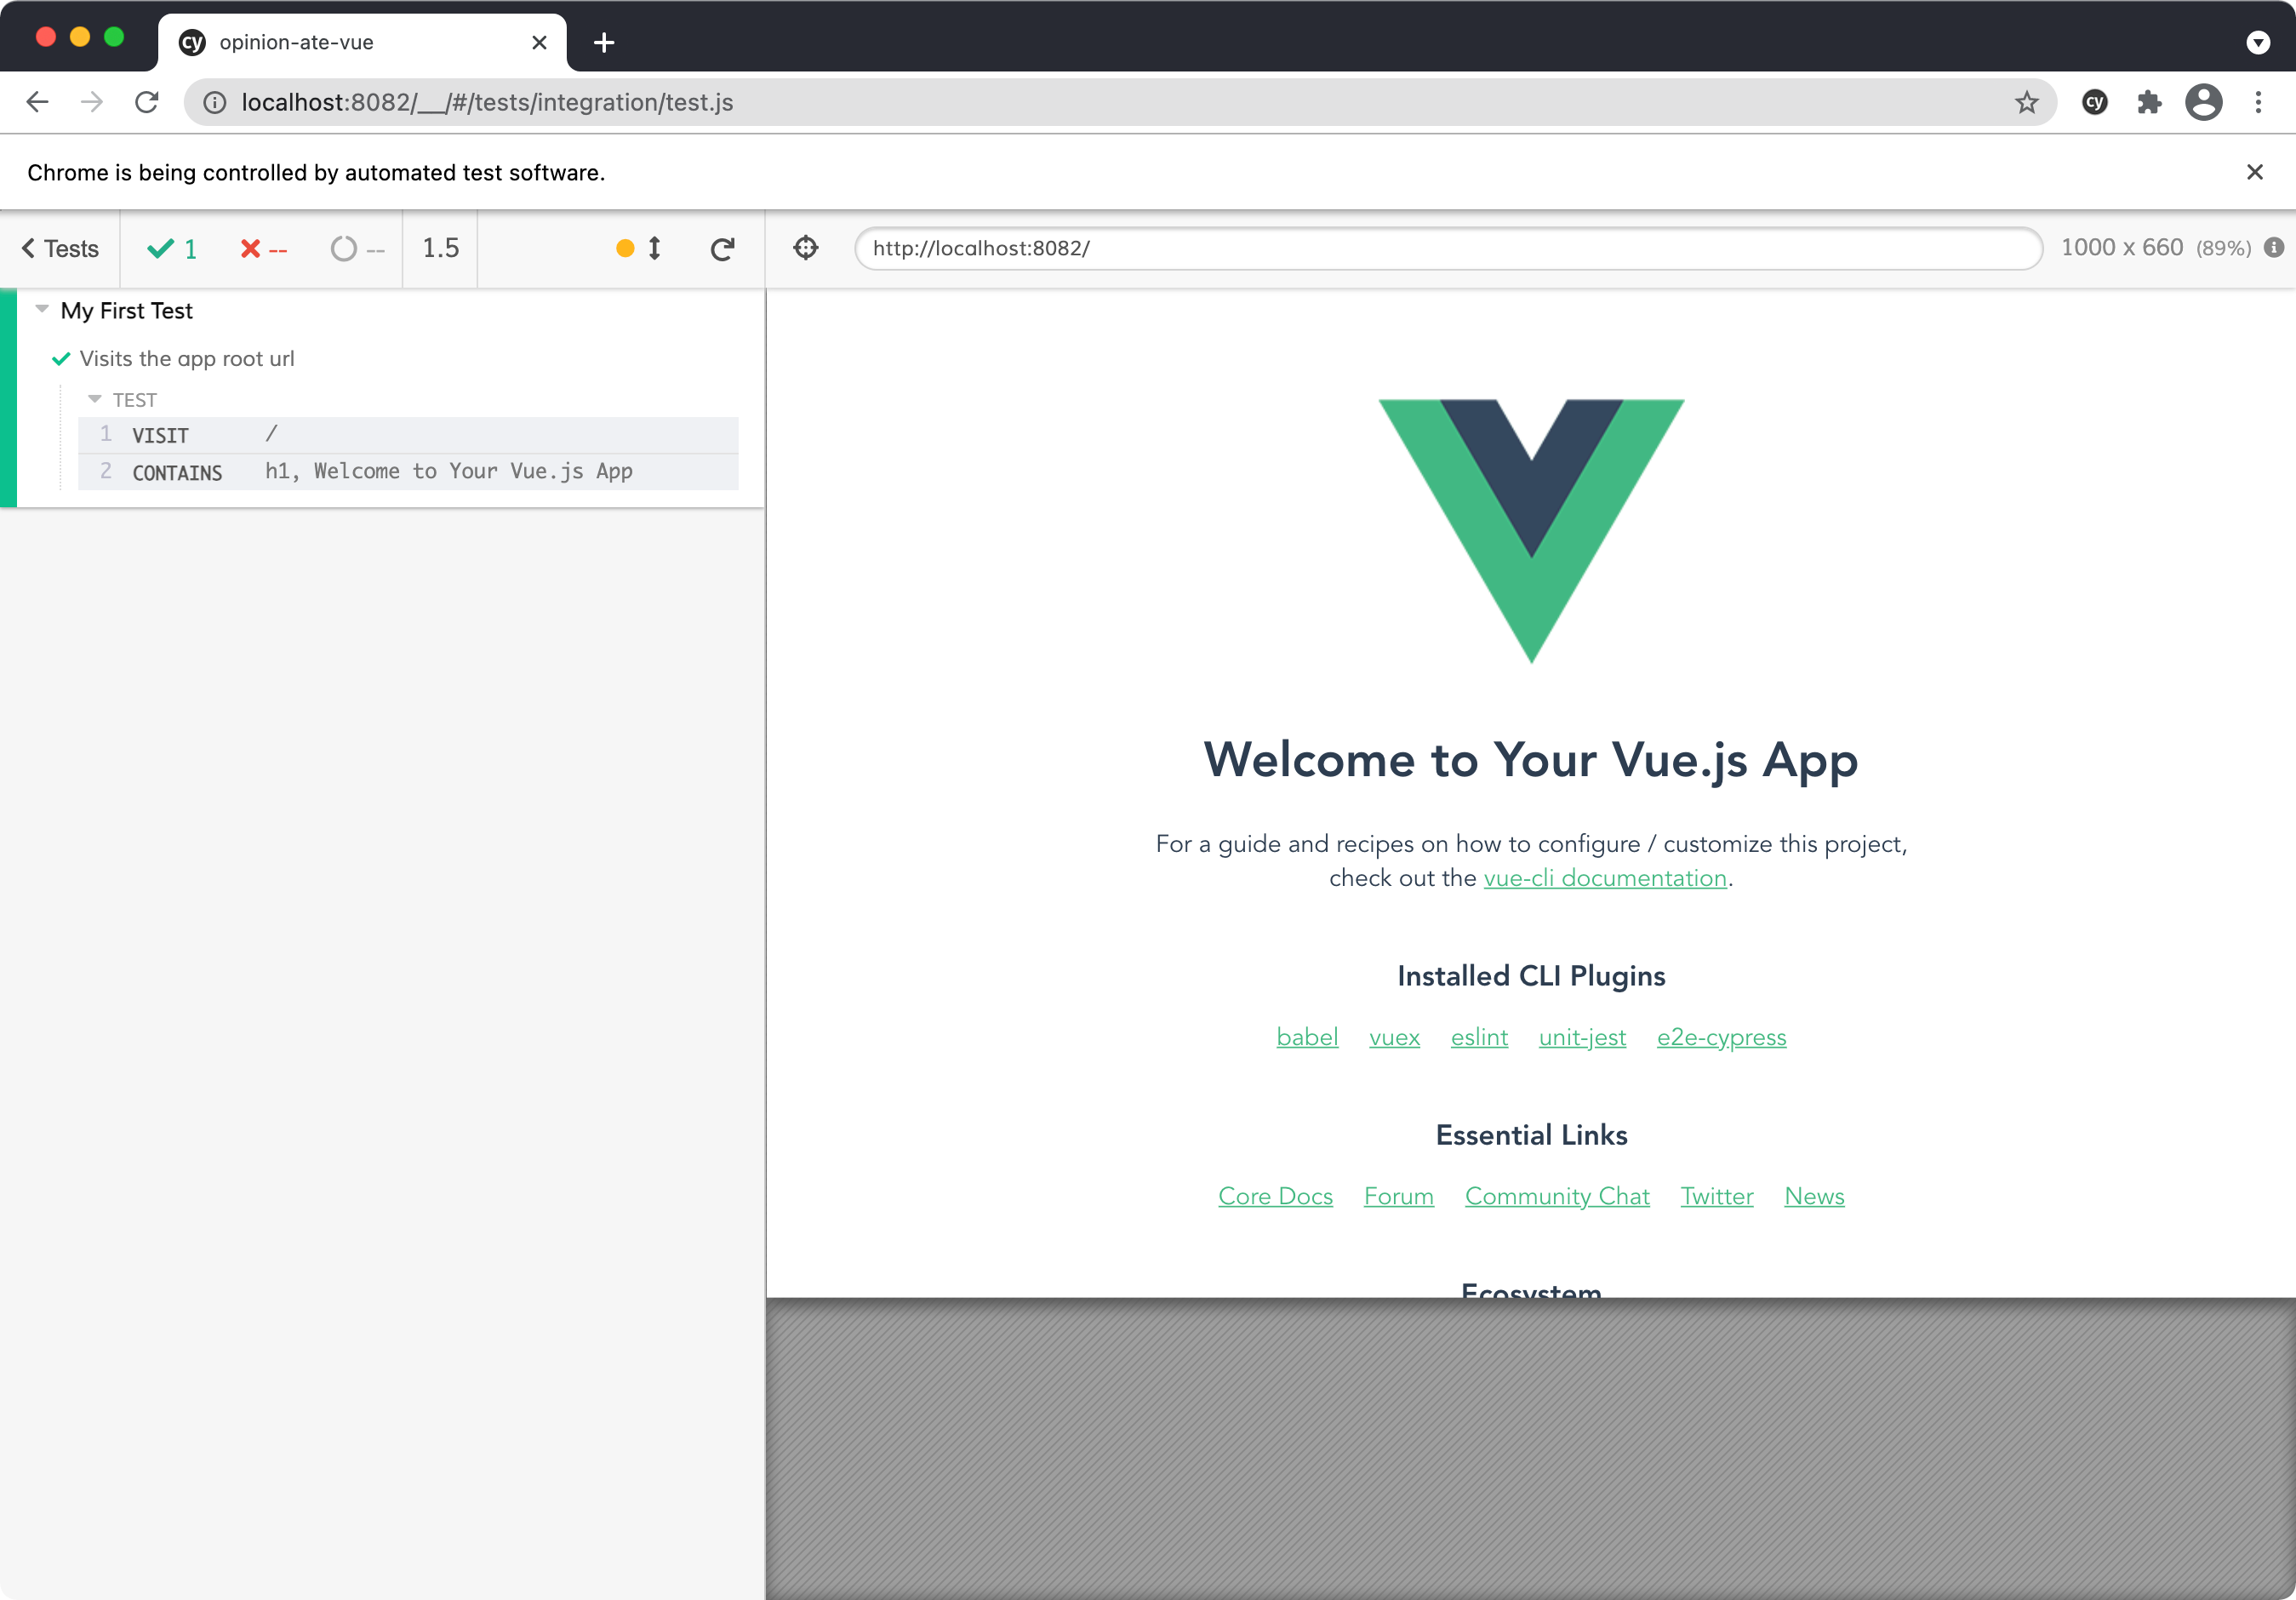Open the babel plugin link
This screenshot has height=1600, width=2296.
pyautogui.click(x=1307, y=1037)
